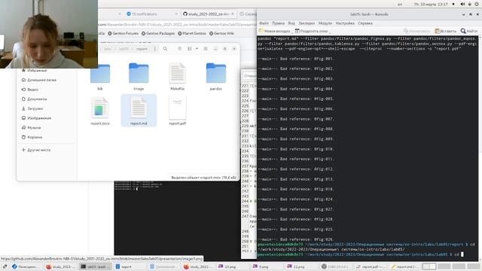This screenshot has width=482, height=271.
Task: Click 'report' in the file manager path bar
Action: pos(142,49)
